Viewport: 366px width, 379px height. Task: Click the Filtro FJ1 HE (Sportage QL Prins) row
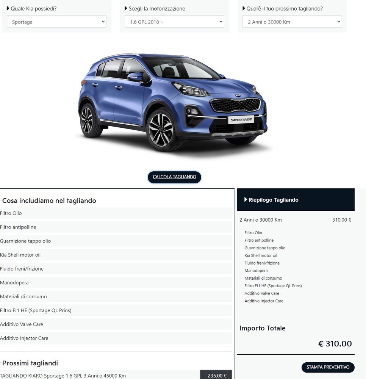tap(116, 310)
